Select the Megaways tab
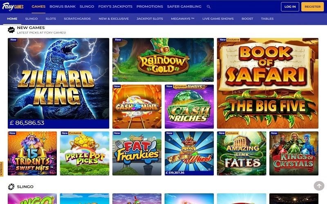The width and height of the screenshot is (327, 204). click(182, 18)
